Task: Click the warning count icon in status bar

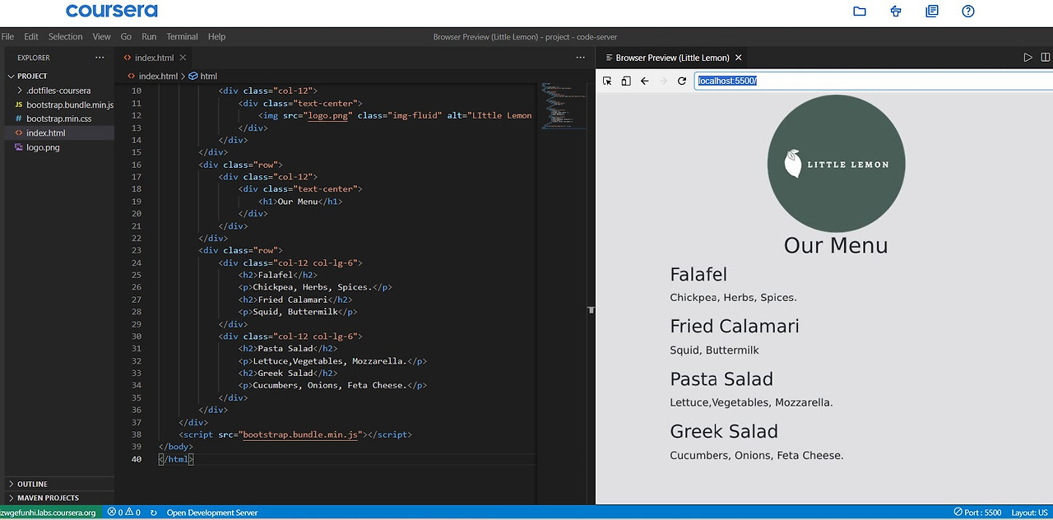Action: click(x=132, y=513)
